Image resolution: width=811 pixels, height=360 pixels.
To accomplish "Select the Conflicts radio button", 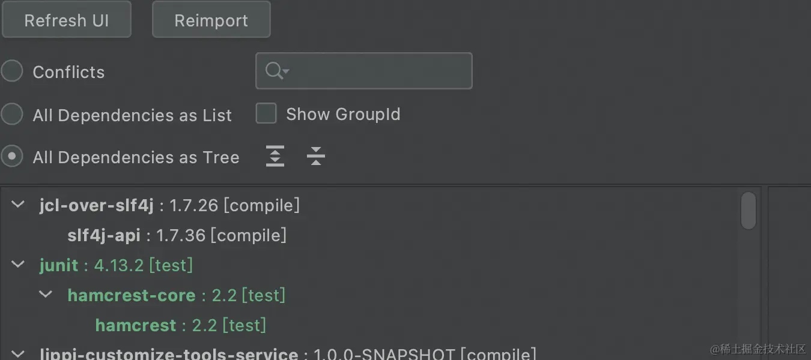I will (x=12, y=71).
